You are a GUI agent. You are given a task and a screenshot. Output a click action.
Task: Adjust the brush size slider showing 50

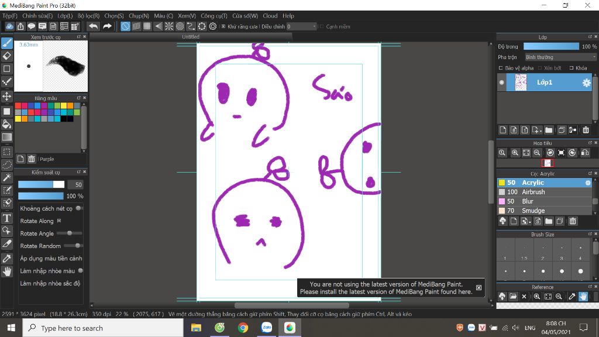(x=42, y=184)
